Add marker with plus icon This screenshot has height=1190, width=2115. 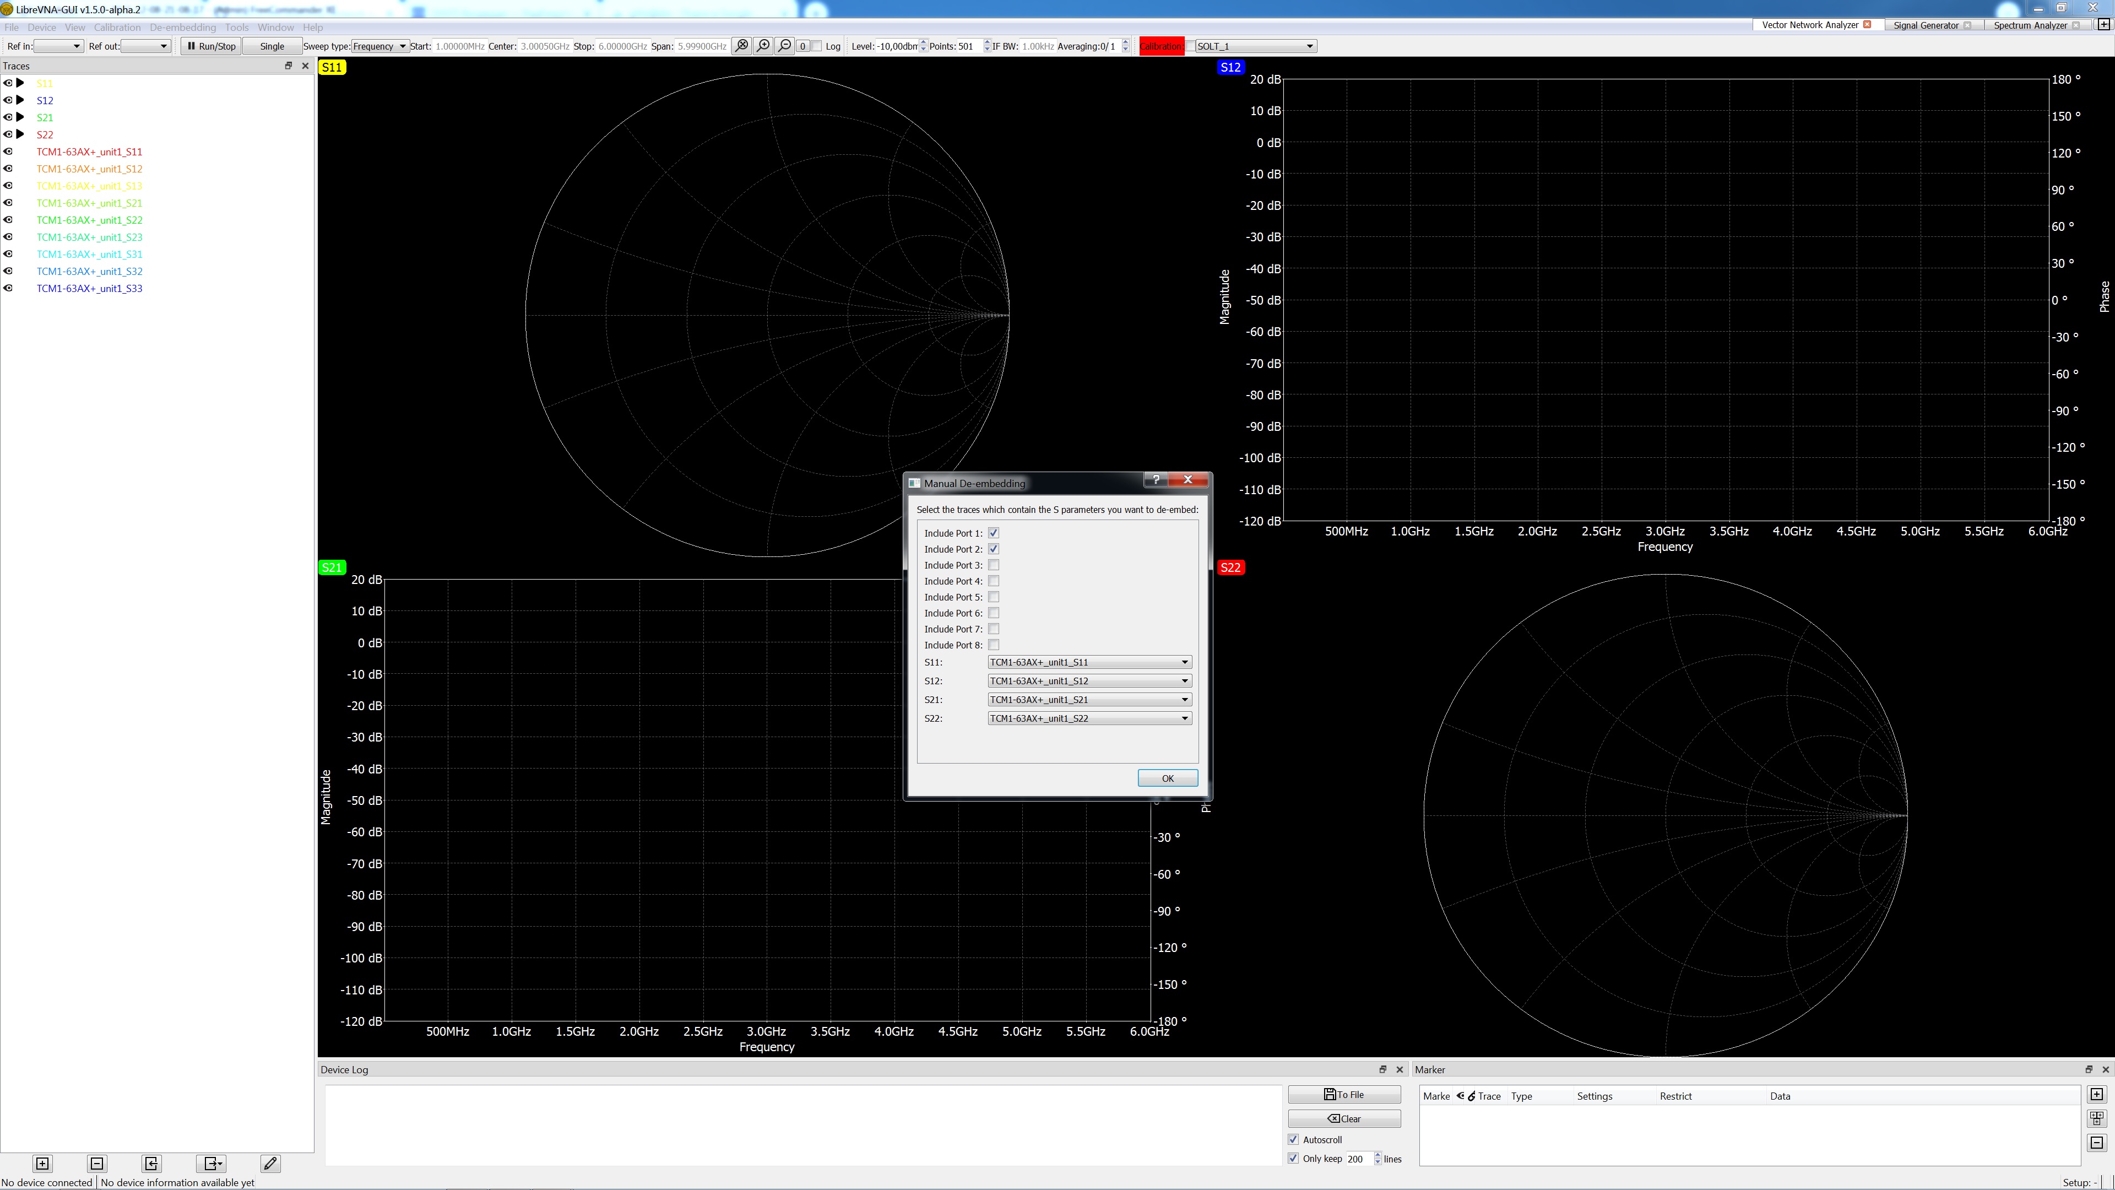[2096, 1094]
